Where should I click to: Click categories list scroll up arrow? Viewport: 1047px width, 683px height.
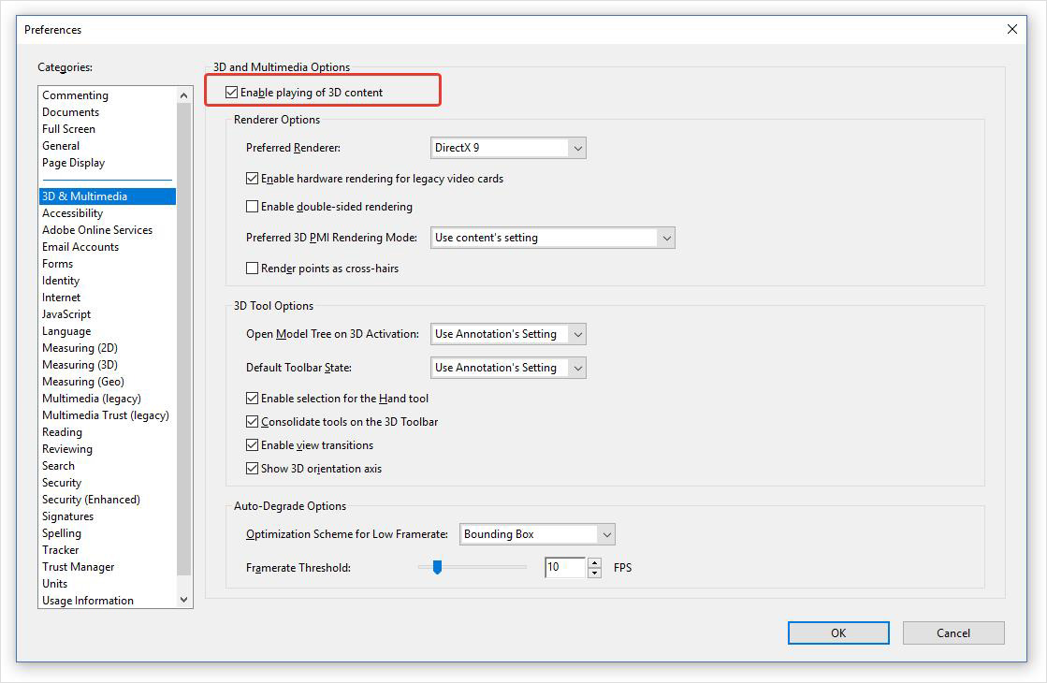click(x=184, y=95)
